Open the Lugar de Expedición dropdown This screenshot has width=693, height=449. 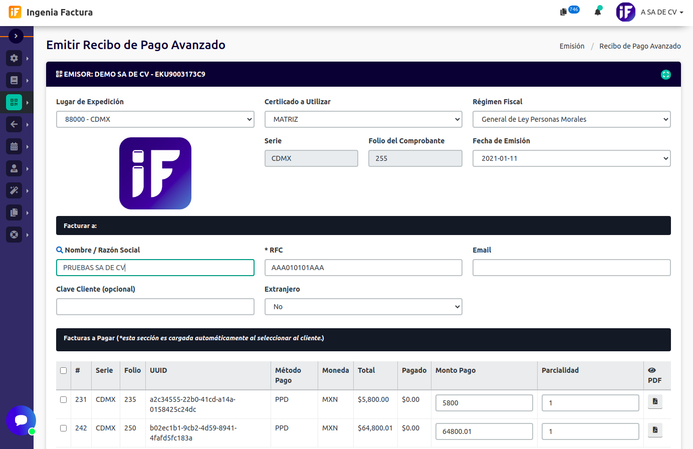(x=155, y=119)
